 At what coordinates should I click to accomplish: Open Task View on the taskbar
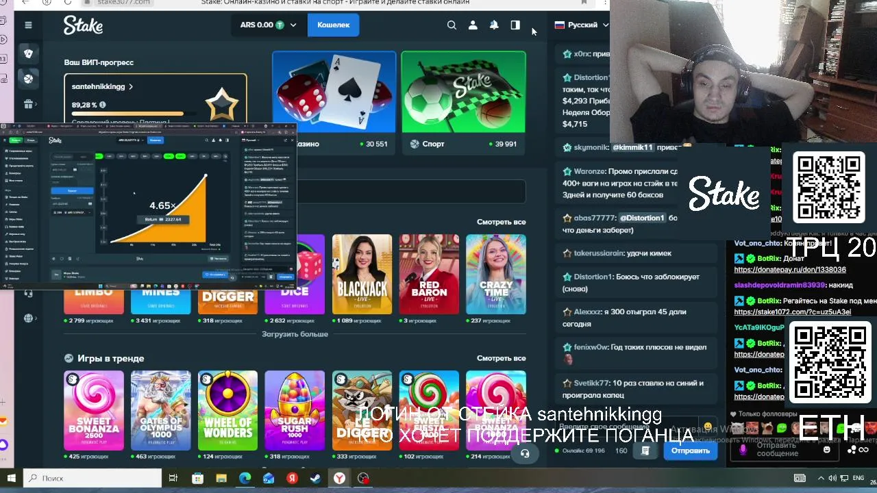tap(173, 478)
